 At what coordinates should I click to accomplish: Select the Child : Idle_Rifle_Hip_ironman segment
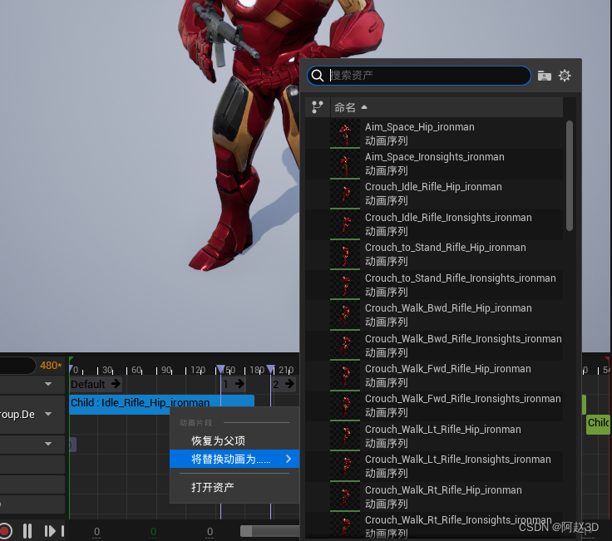(x=161, y=404)
